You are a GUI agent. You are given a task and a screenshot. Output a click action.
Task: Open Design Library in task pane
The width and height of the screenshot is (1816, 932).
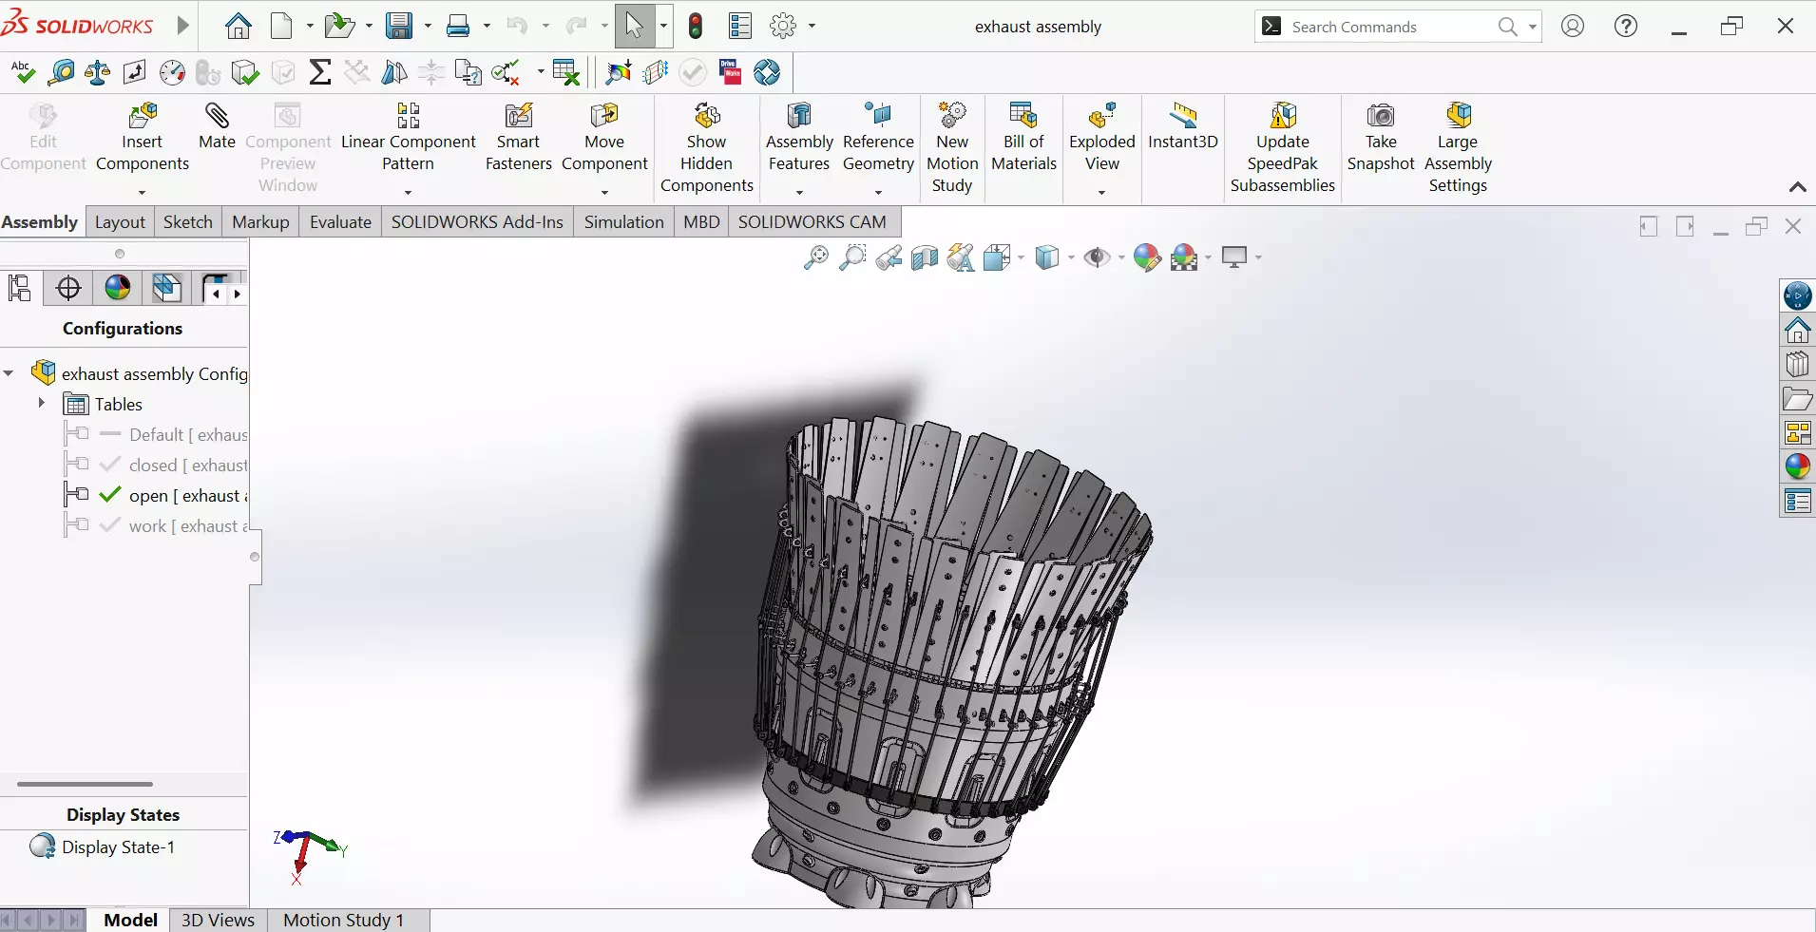pos(1797,365)
